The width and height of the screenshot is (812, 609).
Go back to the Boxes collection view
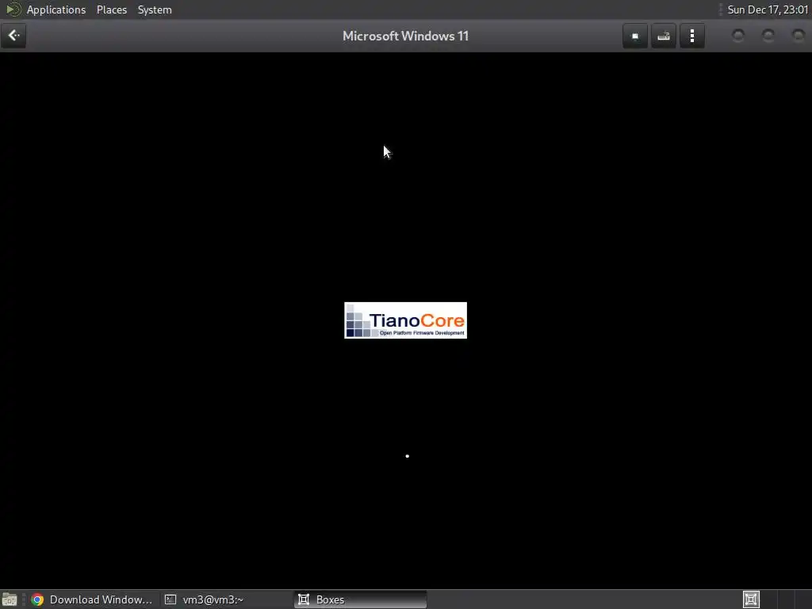(13, 36)
